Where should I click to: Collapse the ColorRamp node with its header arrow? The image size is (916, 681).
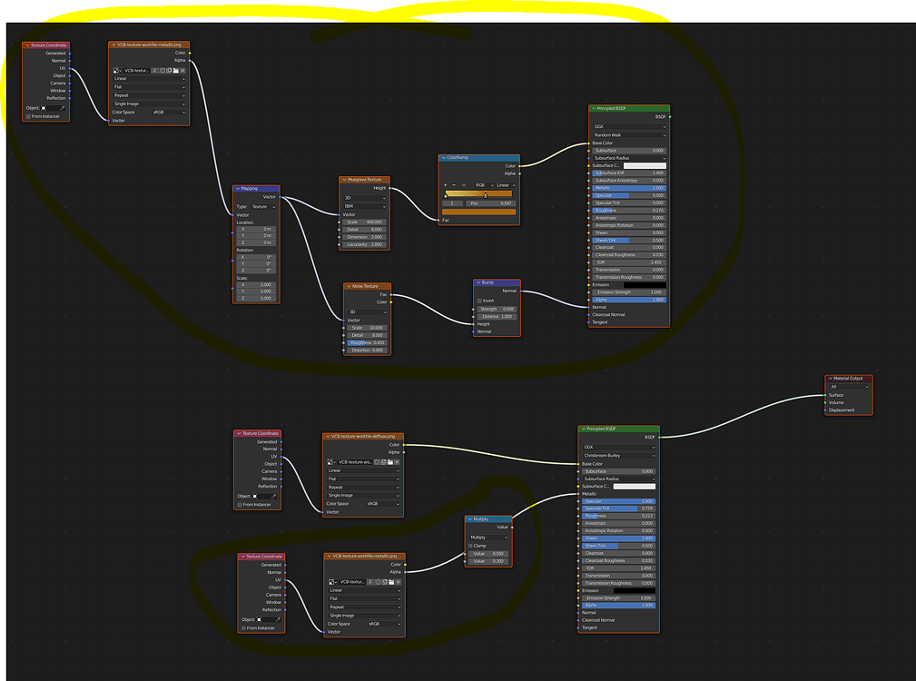click(443, 158)
